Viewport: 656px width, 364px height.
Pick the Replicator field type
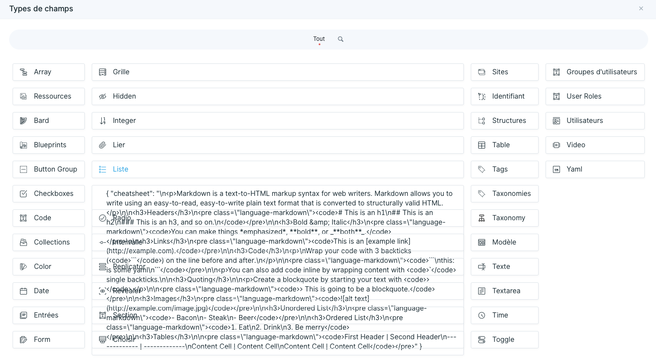(278, 267)
